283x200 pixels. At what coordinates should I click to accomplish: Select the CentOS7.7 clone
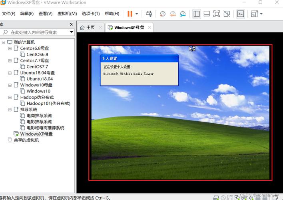37,67
